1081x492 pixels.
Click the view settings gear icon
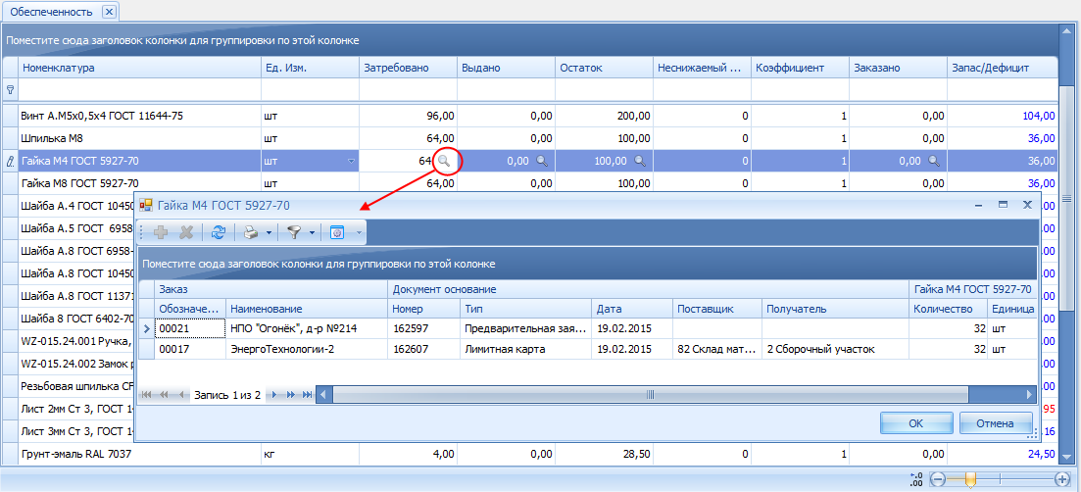pyautogui.click(x=337, y=233)
